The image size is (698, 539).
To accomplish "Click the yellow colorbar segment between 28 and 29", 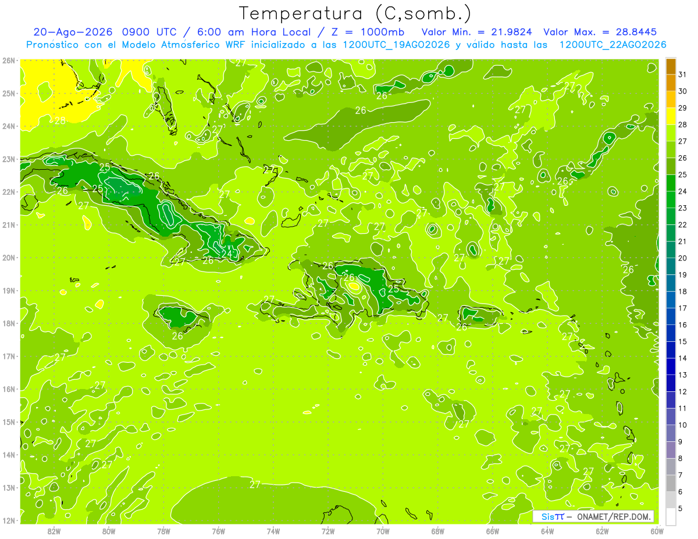I will (x=671, y=117).
